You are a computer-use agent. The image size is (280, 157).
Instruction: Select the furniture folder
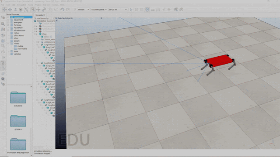17,25
